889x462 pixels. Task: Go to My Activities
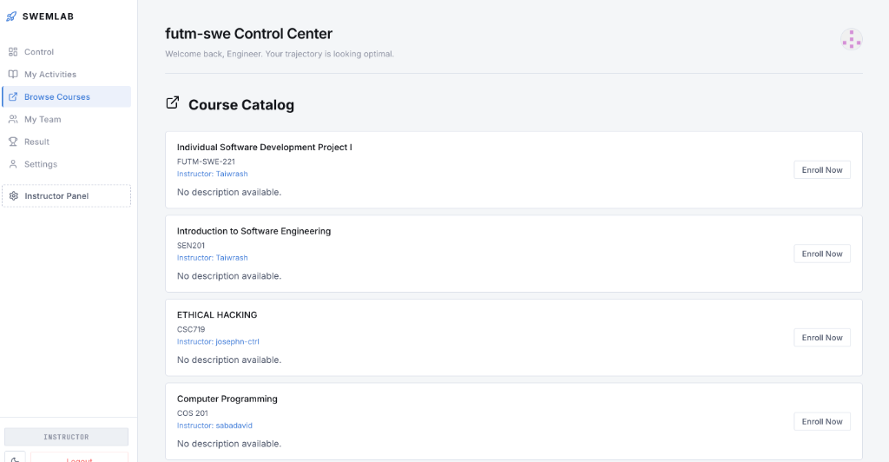[x=66, y=75]
